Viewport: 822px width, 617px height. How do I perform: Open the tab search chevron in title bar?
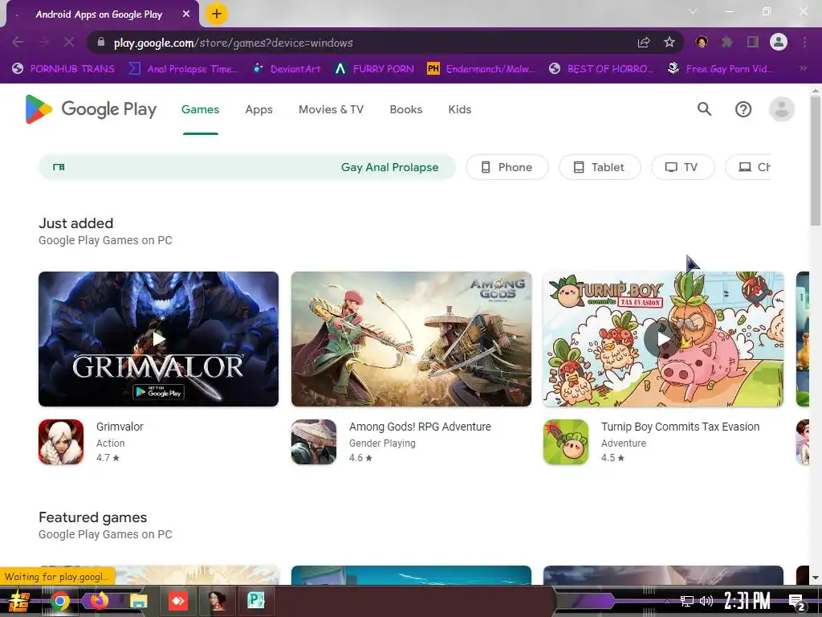click(x=693, y=11)
